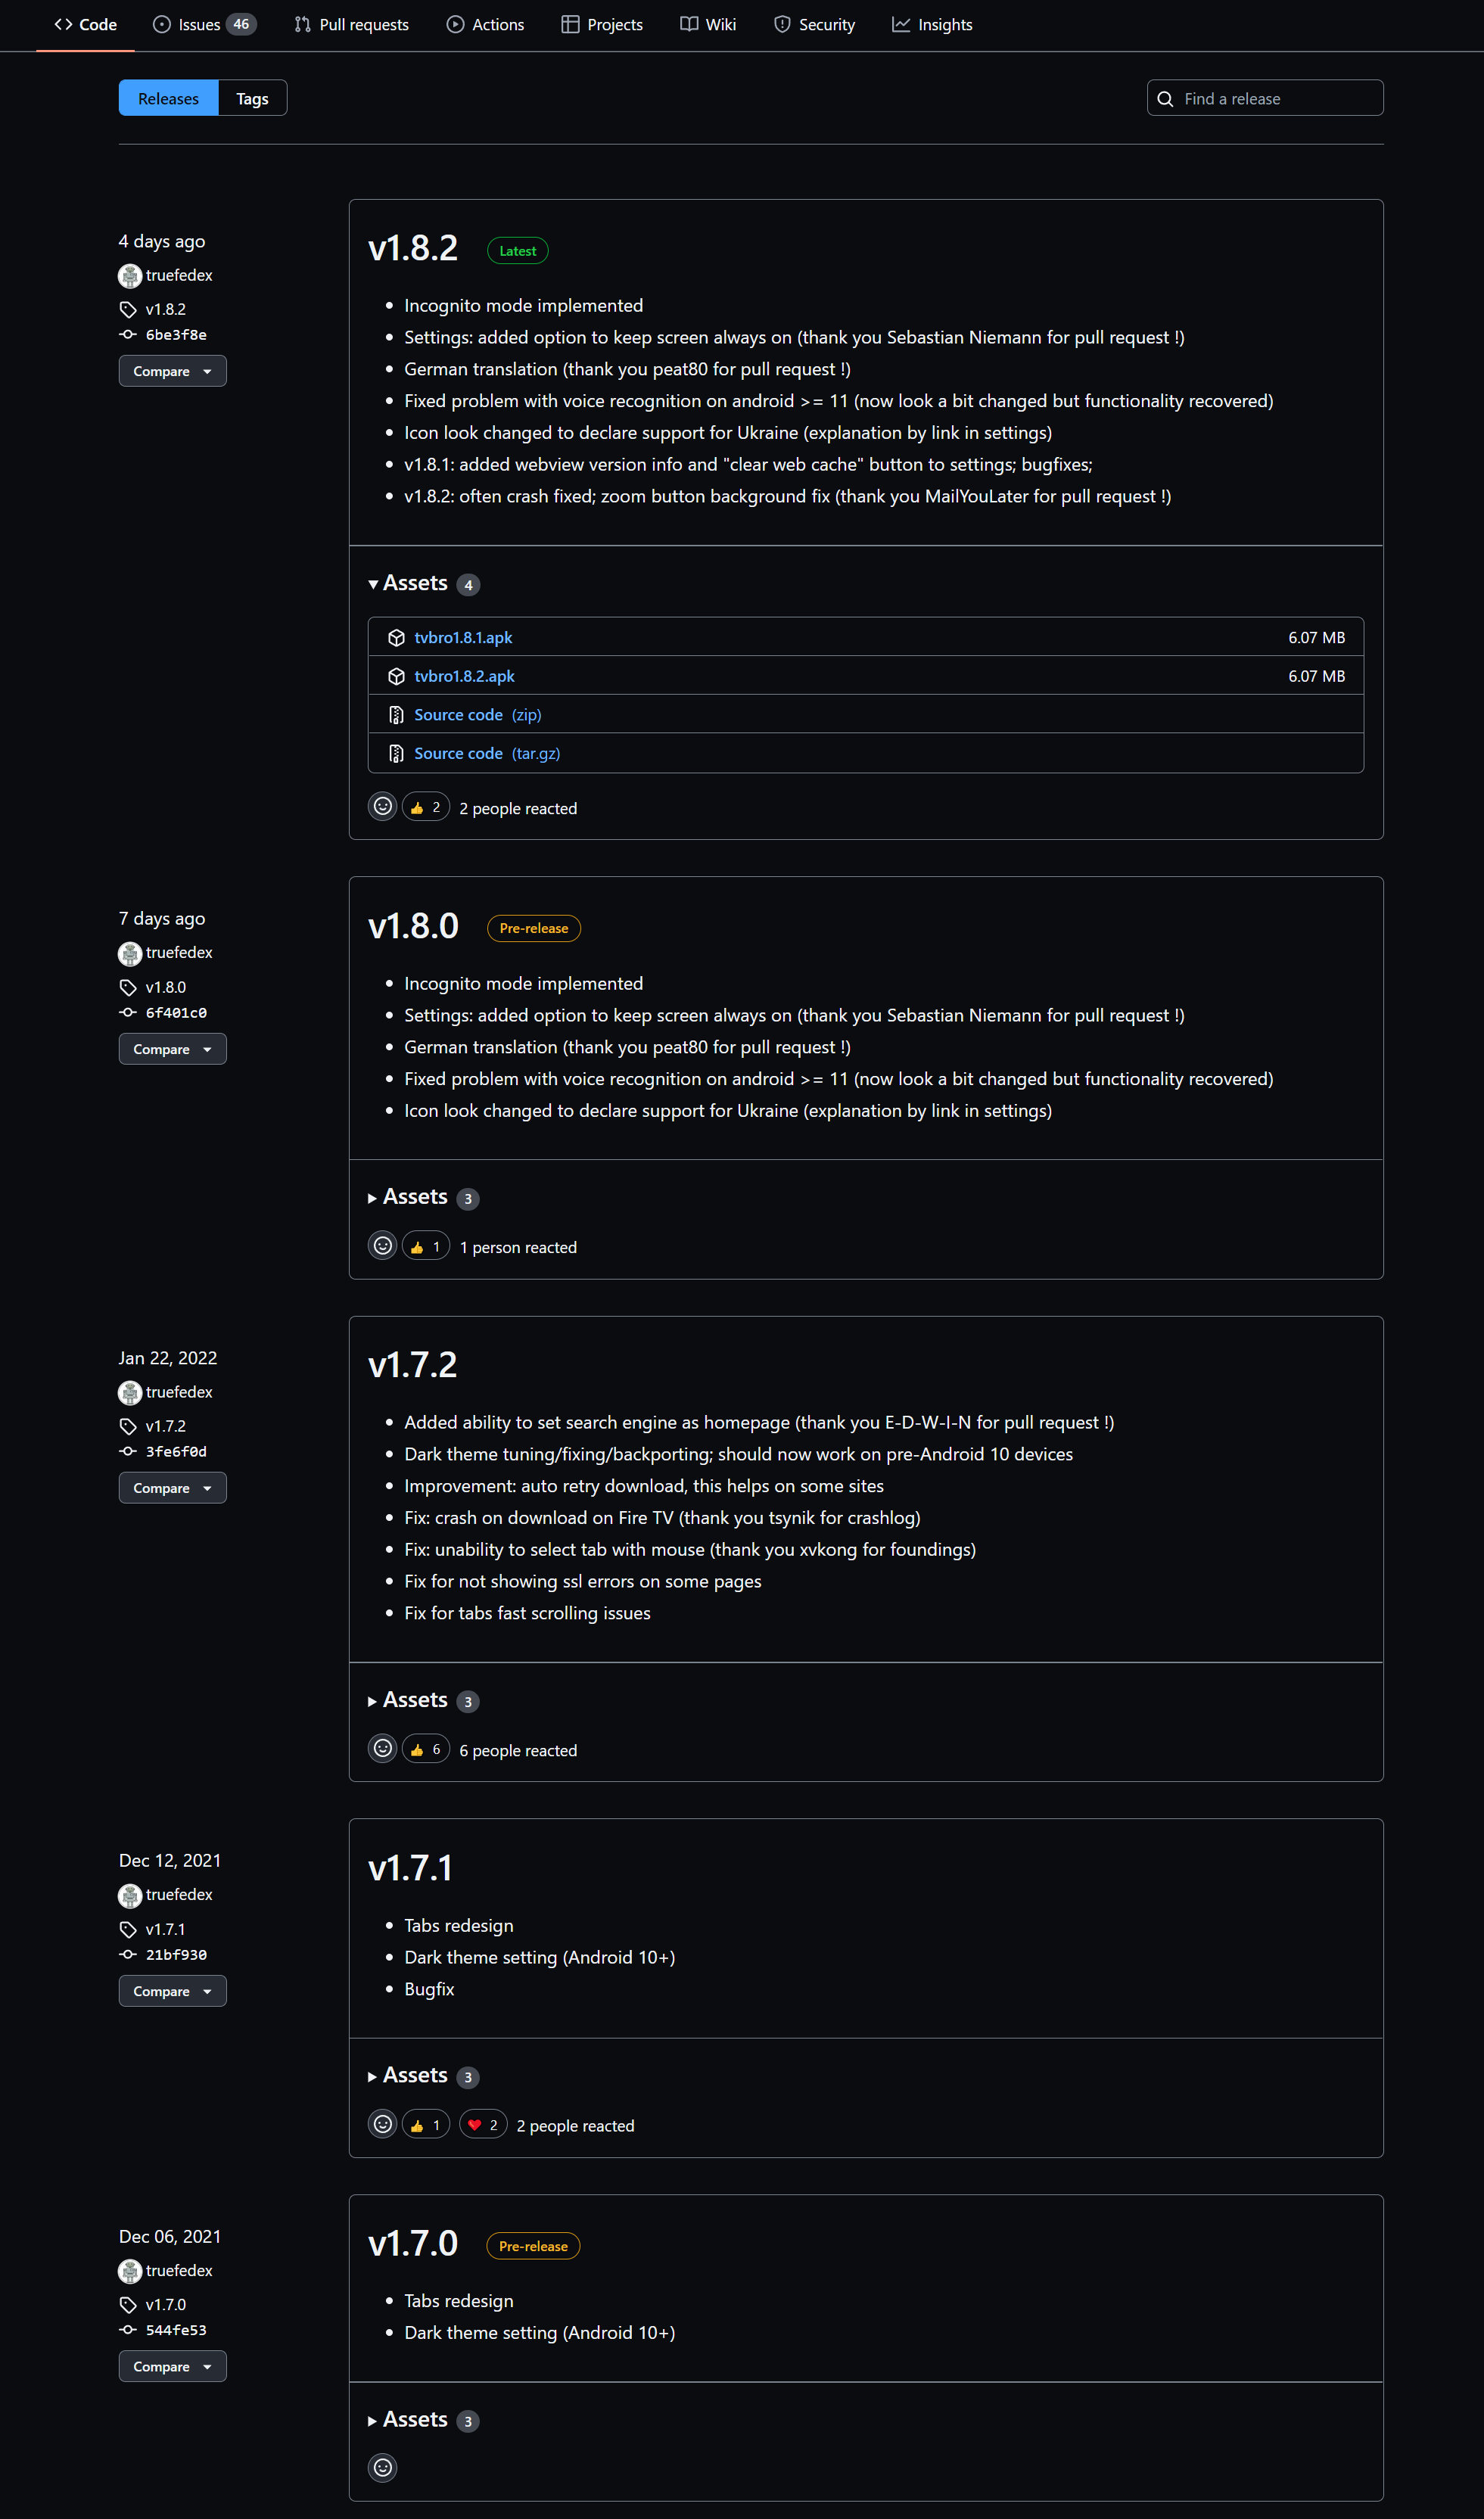The height and width of the screenshot is (2519, 1484).
Task: Download the tvbro1.8.2.apk file
Action: (x=464, y=676)
